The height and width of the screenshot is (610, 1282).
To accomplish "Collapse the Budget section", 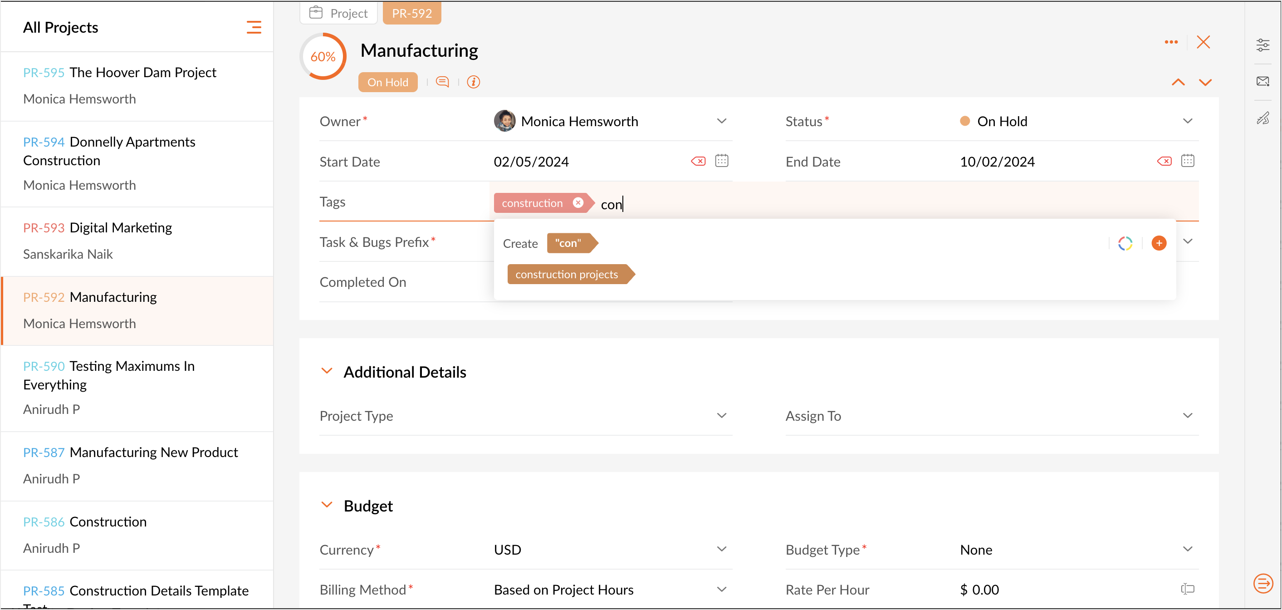I will coord(327,505).
